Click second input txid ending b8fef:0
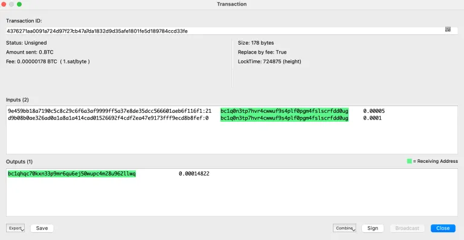This screenshot has height=240, width=464. [x=108, y=118]
